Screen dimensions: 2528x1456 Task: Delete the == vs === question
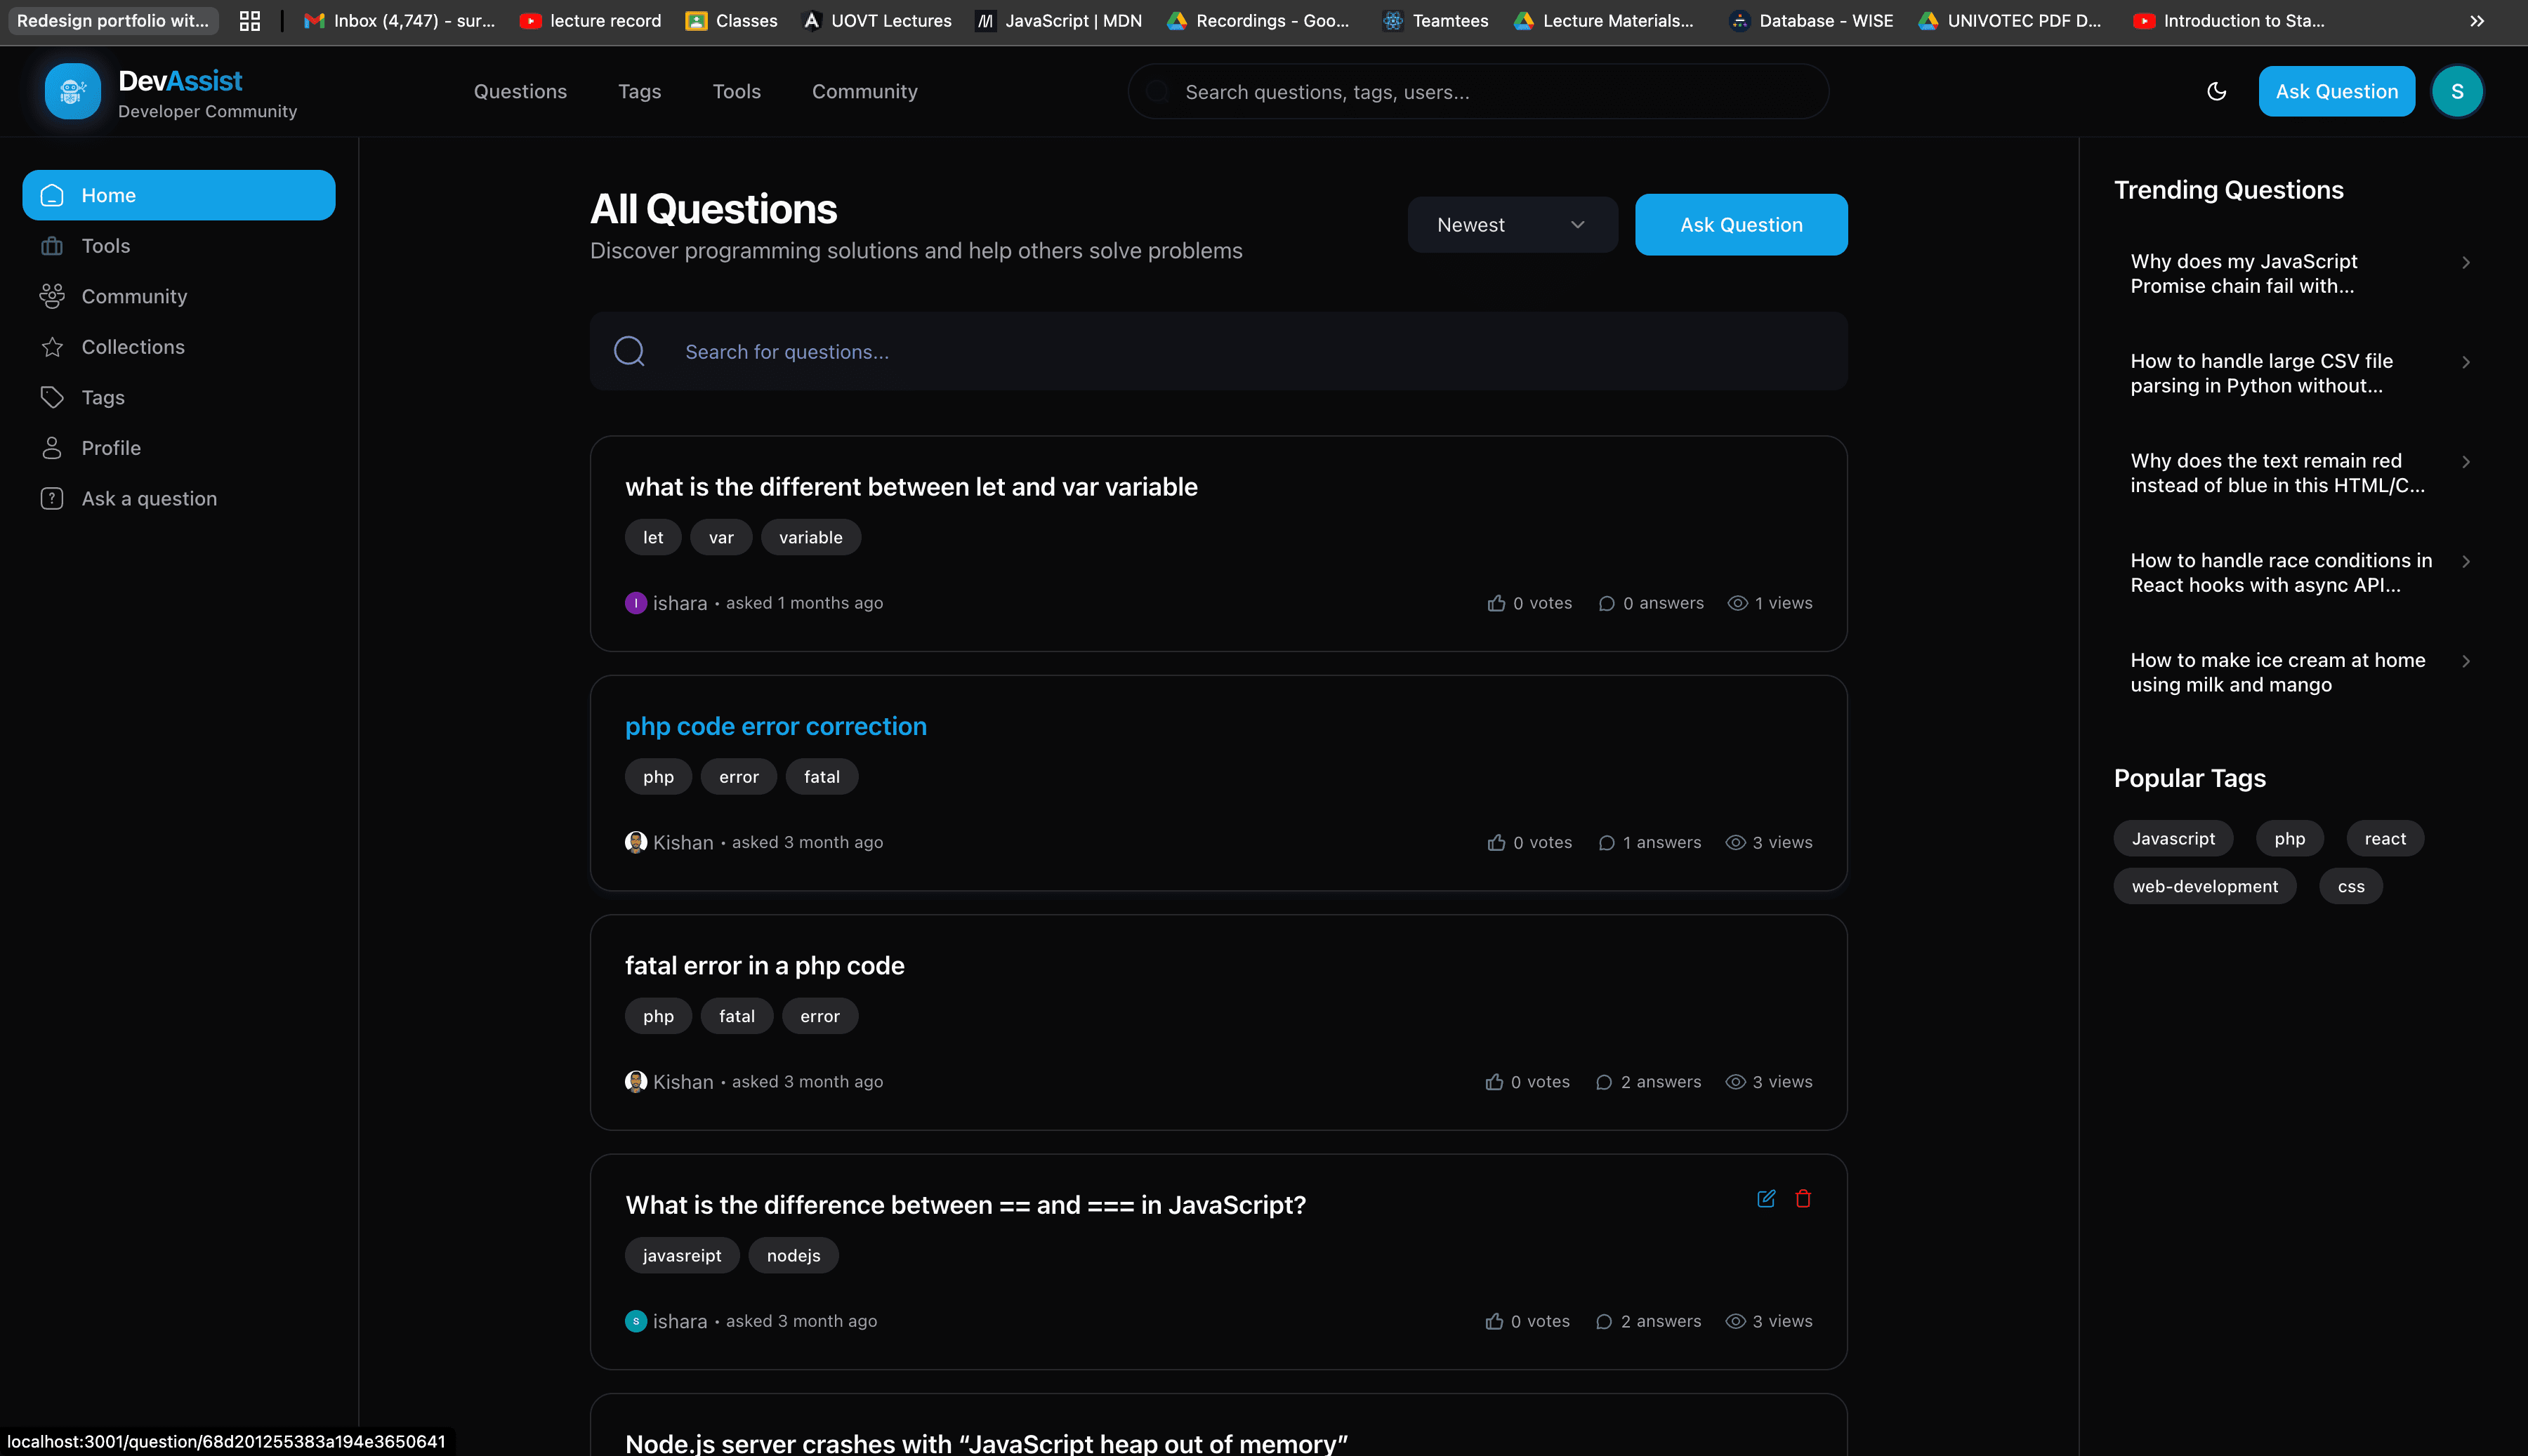coord(1803,1199)
